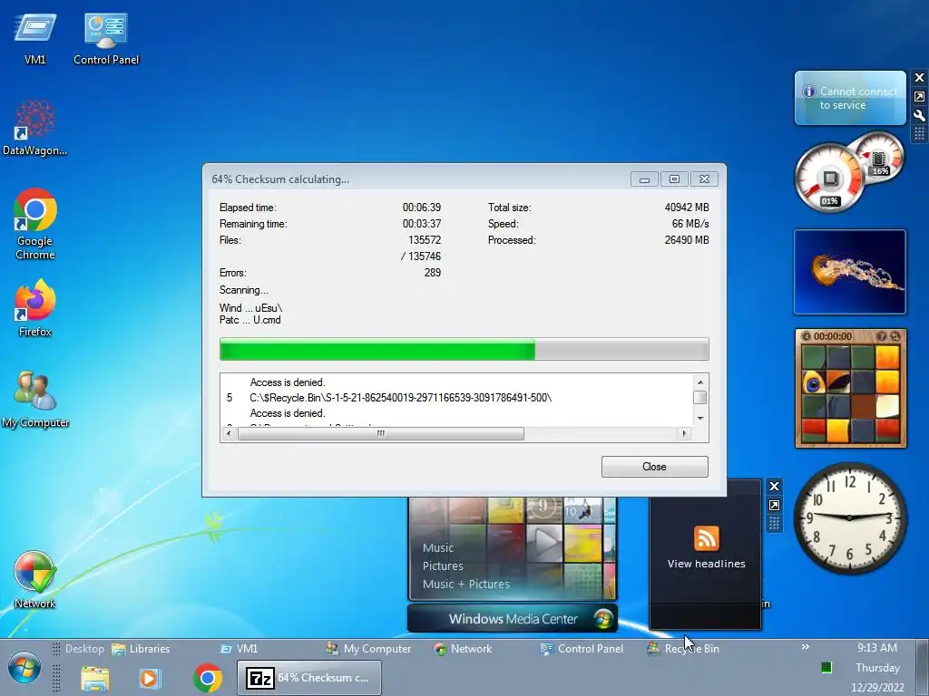
Task: Click the RSS feed orange icon
Action: 706,538
